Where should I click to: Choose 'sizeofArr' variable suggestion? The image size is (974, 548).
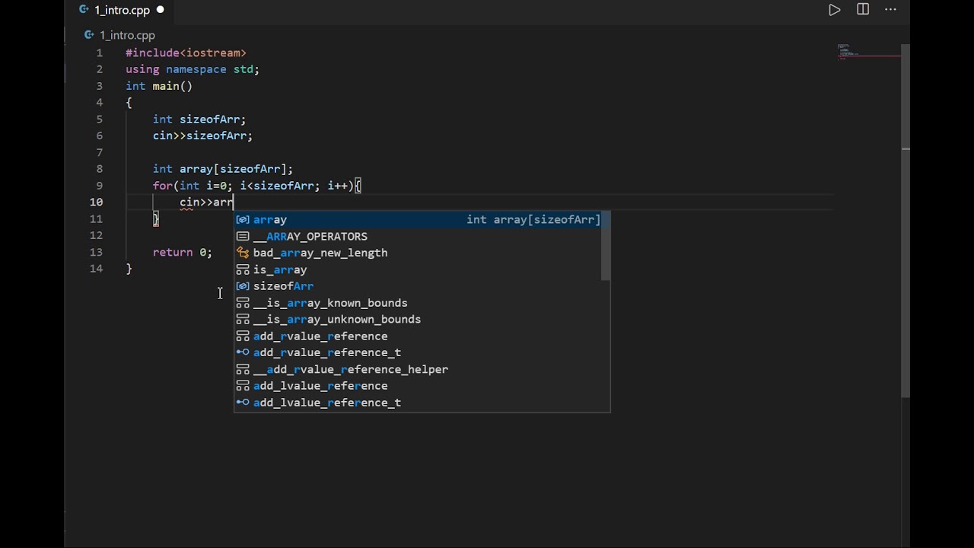click(x=283, y=286)
